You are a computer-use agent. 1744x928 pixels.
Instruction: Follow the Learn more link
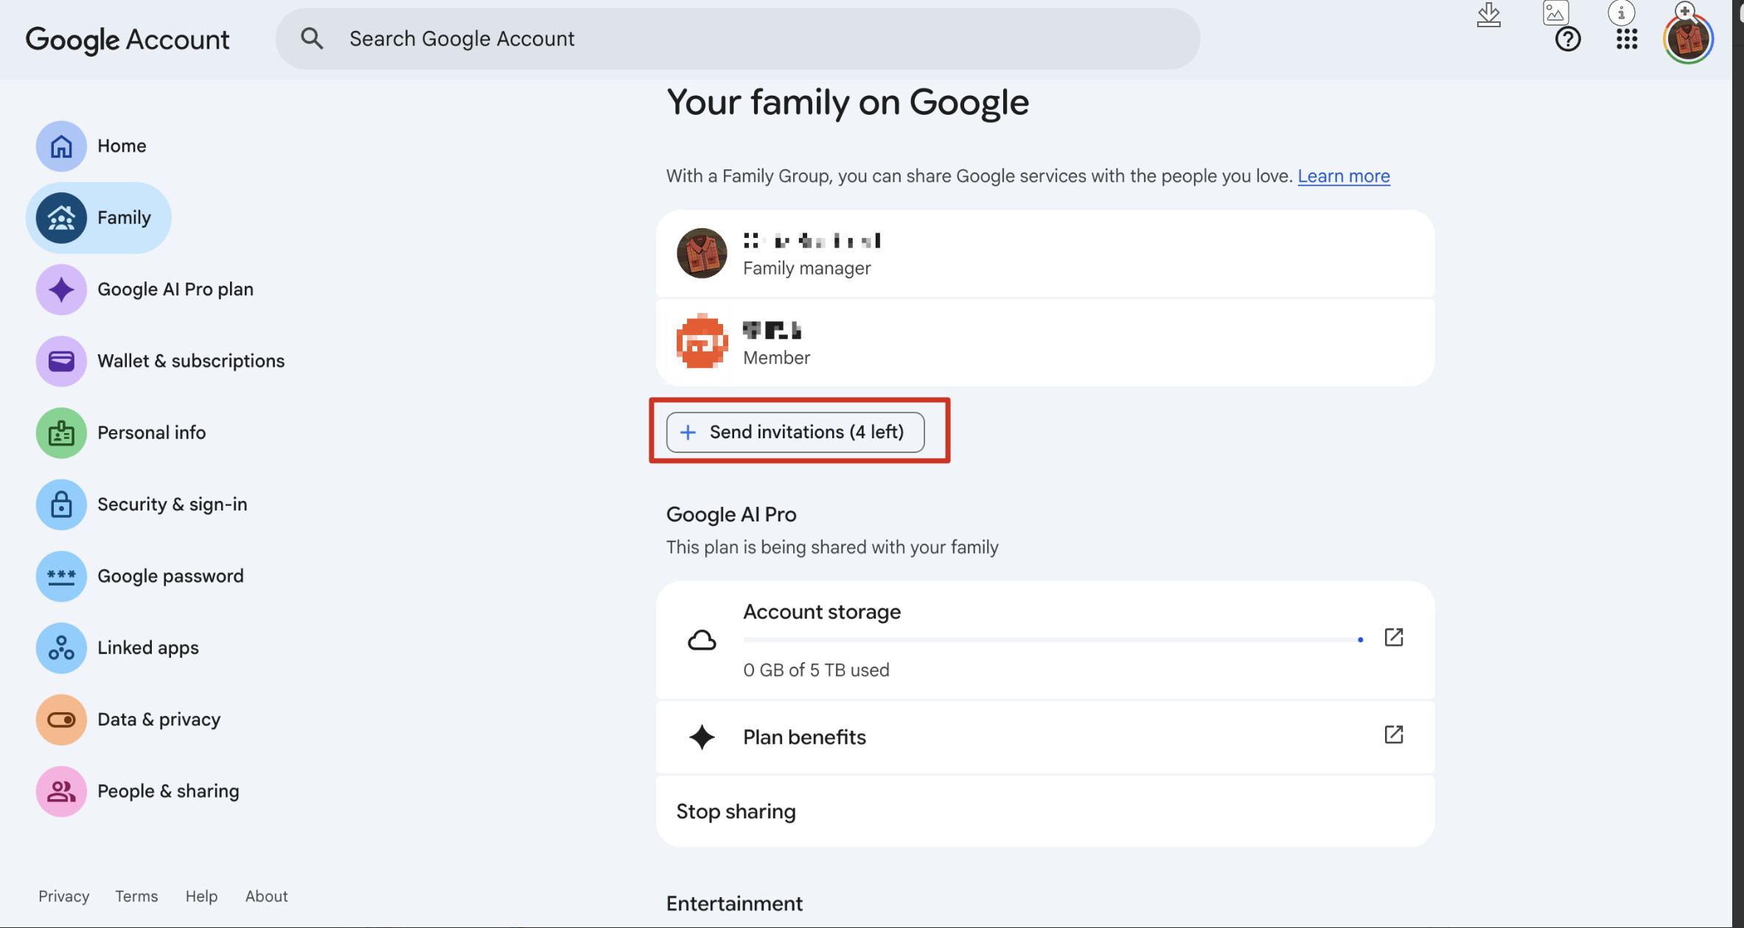coord(1344,176)
